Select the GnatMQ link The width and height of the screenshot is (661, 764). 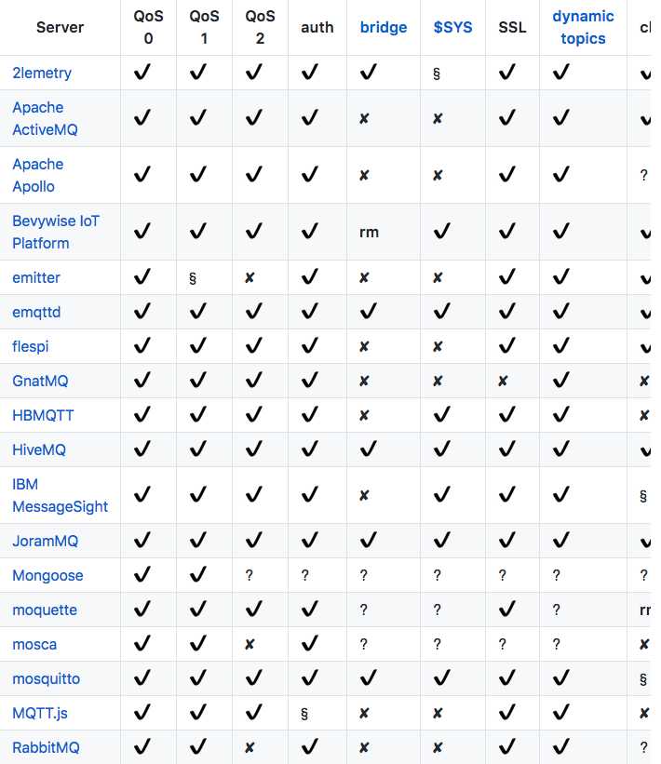40,381
